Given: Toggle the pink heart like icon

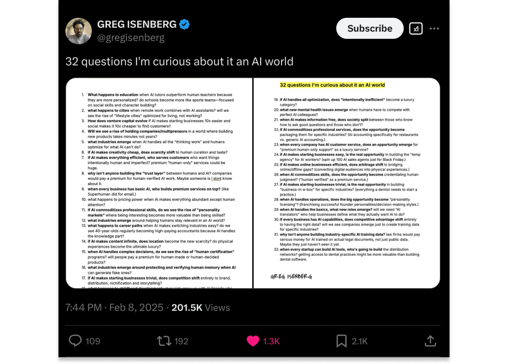Looking at the screenshot, I should [x=253, y=341].
